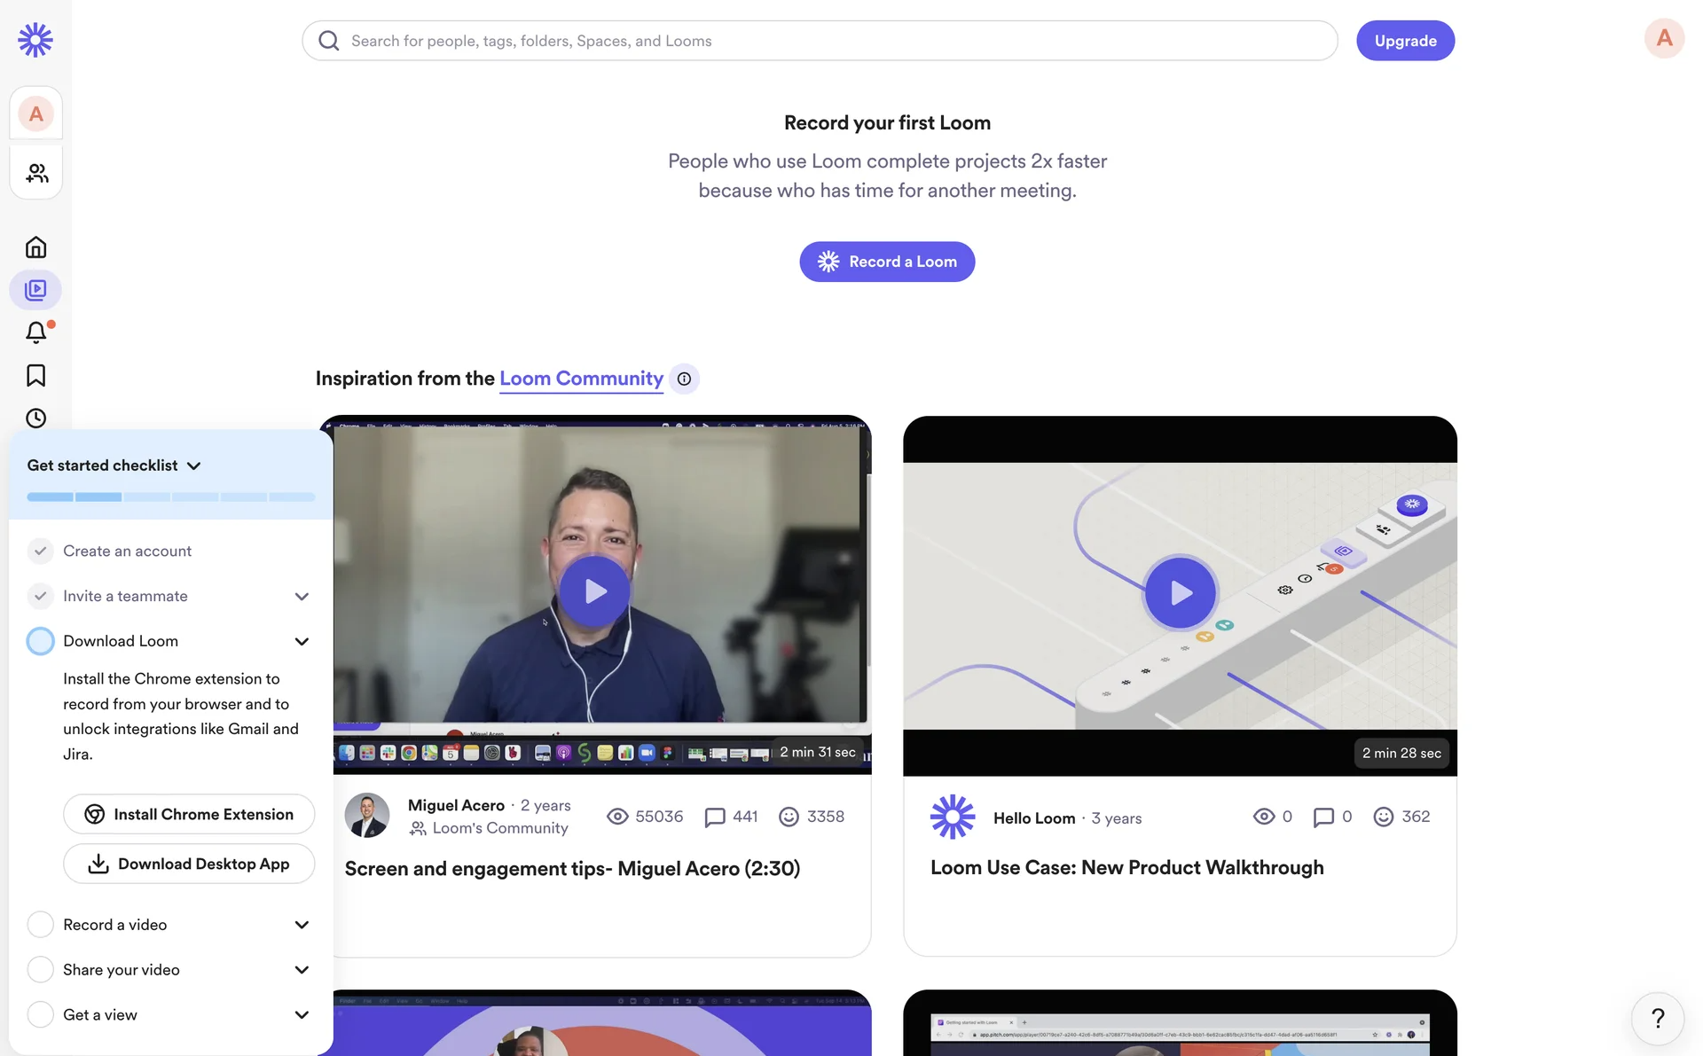Screen dimensions: 1703x1056
Task: Click Download Desktop App
Action: 189,864
